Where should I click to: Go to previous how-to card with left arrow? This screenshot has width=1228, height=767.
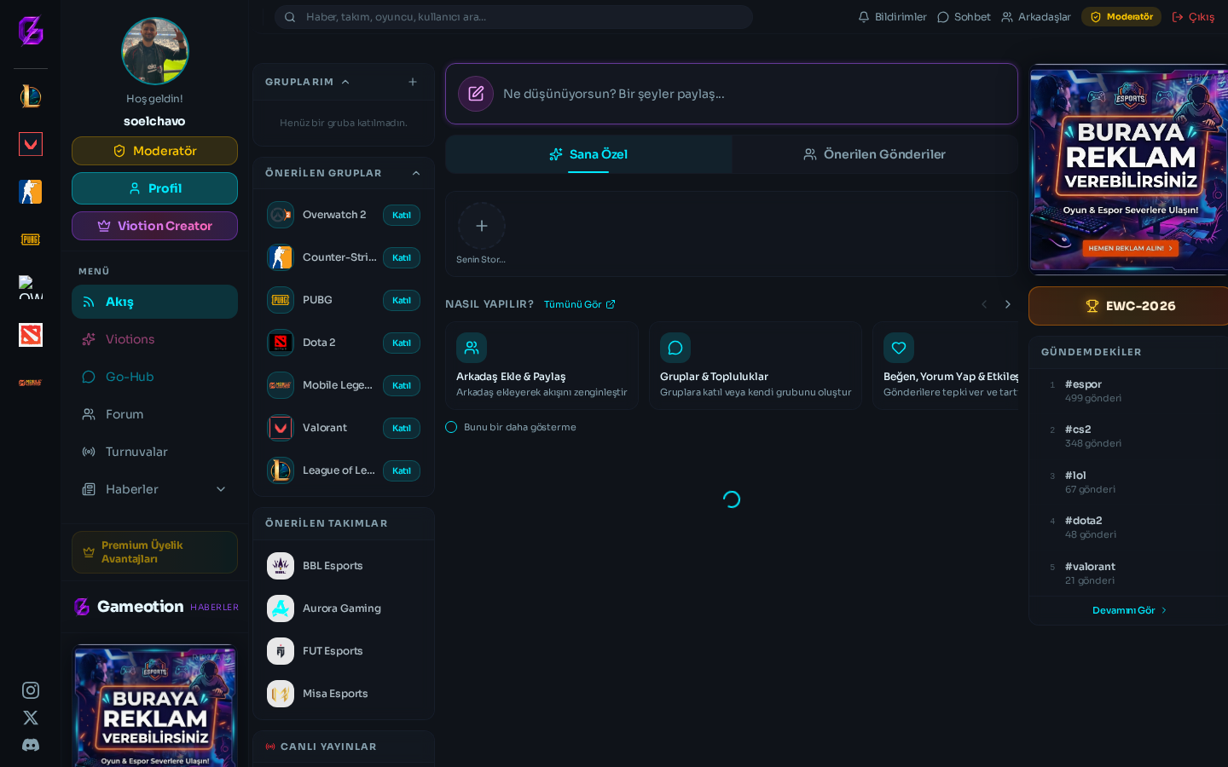[984, 304]
